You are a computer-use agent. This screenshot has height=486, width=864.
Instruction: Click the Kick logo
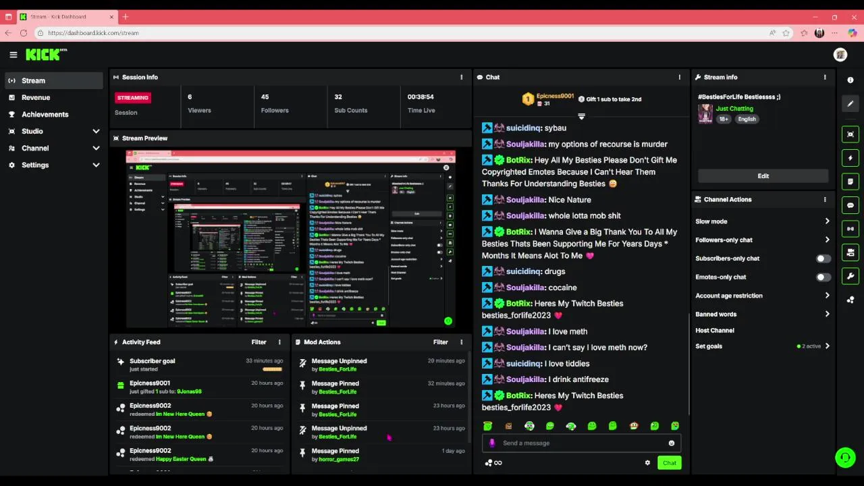click(x=46, y=55)
